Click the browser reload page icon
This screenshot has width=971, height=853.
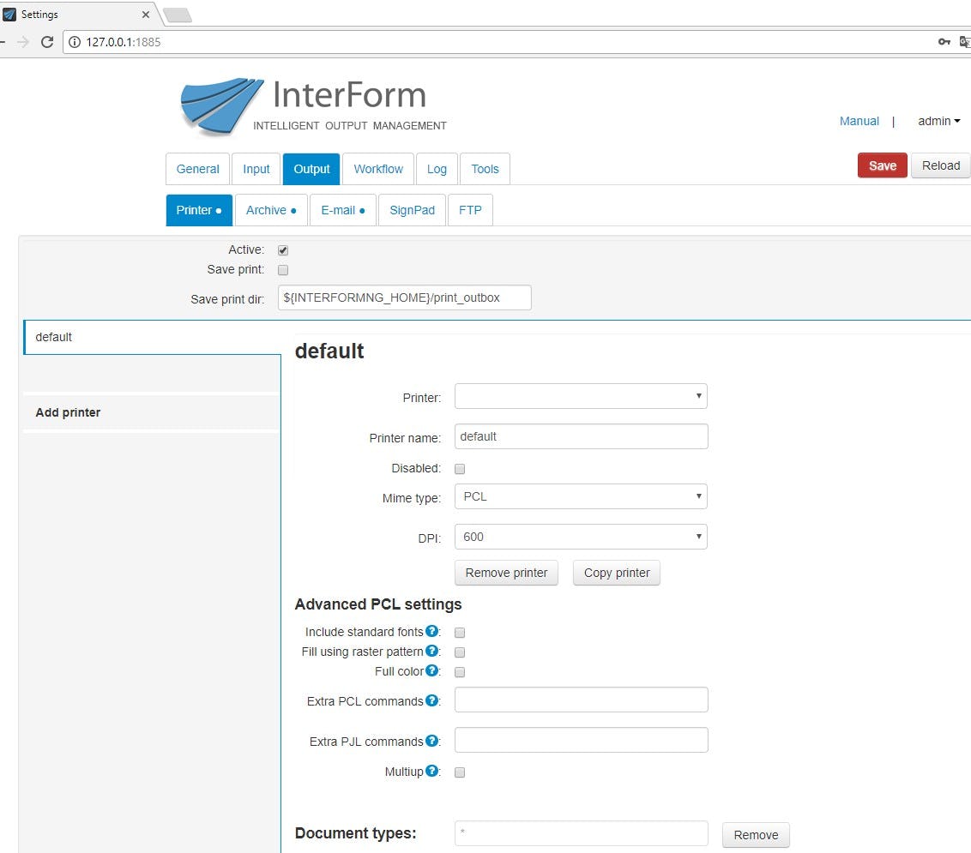coord(47,41)
